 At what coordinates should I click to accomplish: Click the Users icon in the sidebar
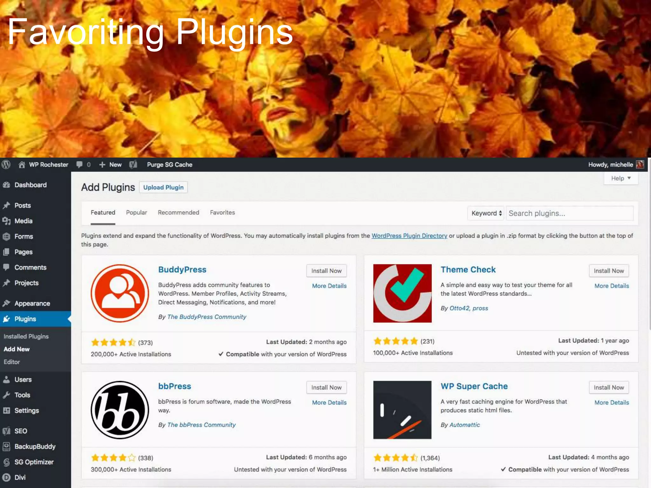pos(6,379)
